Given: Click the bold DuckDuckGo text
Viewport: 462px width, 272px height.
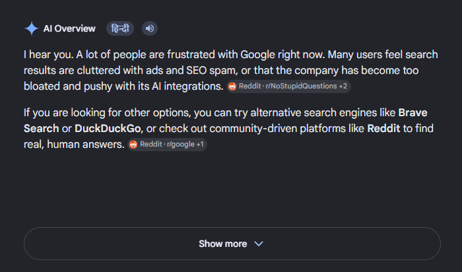Looking at the screenshot, I should pyautogui.click(x=108, y=129).
